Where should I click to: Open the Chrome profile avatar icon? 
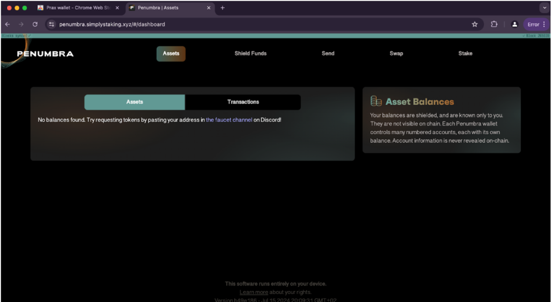(514, 24)
